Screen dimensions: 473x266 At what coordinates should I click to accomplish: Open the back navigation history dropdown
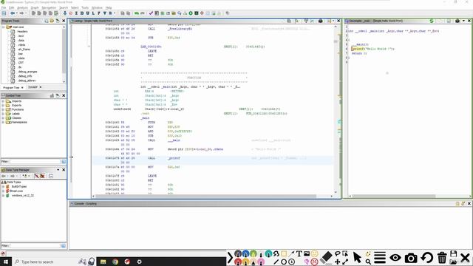(16, 13)
